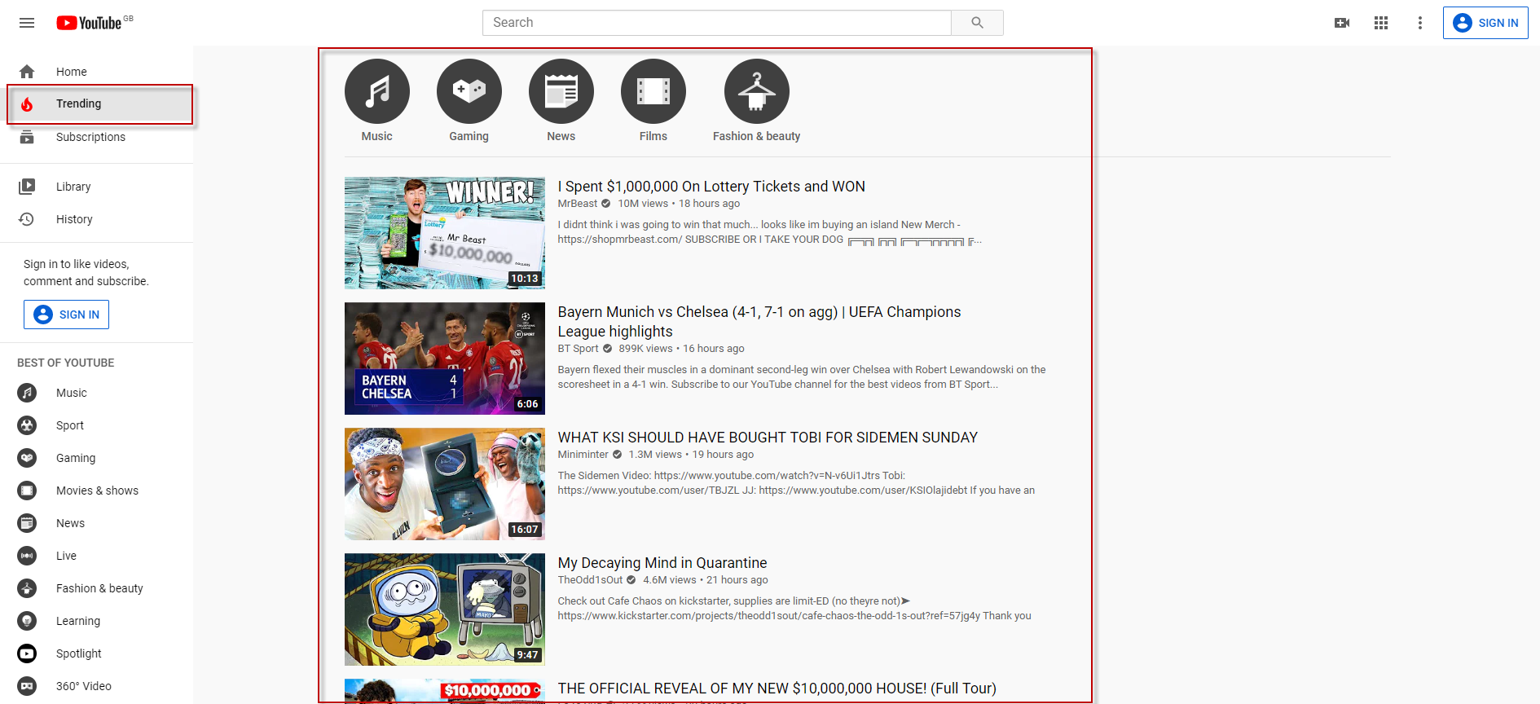Open the News category circle icon
Viewport: 1540px width, 704px height.
561,91
